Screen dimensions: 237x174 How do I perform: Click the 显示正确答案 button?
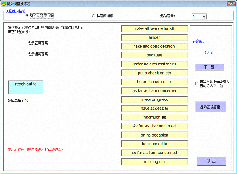[210, 107]
